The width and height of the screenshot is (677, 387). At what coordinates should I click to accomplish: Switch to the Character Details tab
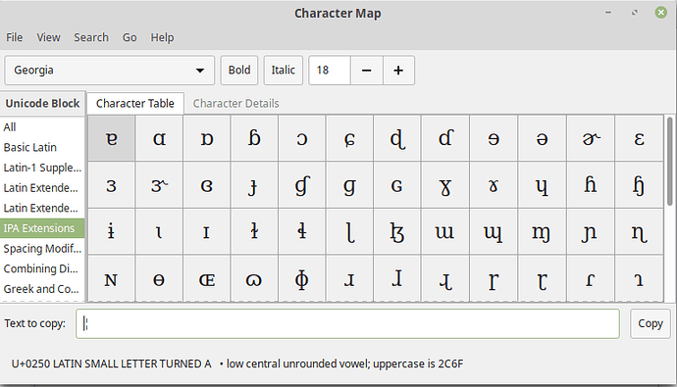click(x=235, y=104)
